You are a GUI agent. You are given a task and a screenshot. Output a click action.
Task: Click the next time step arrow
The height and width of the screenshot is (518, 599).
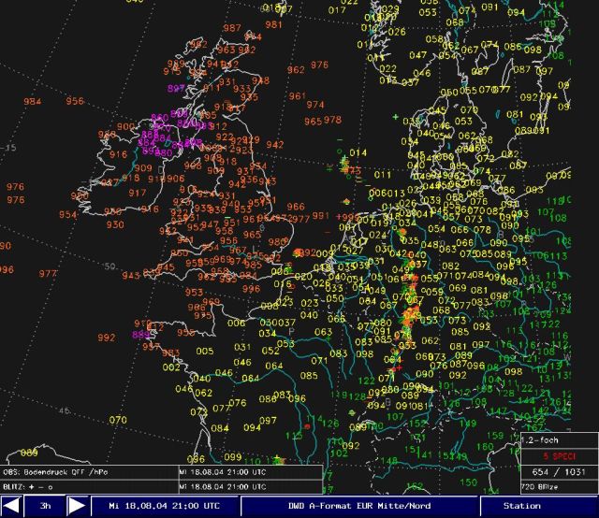(78, 506)
